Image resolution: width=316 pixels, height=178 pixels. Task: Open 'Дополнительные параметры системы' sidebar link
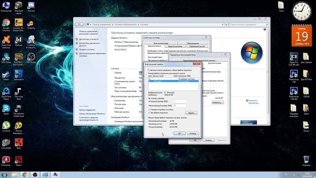(x=92, y=54)
